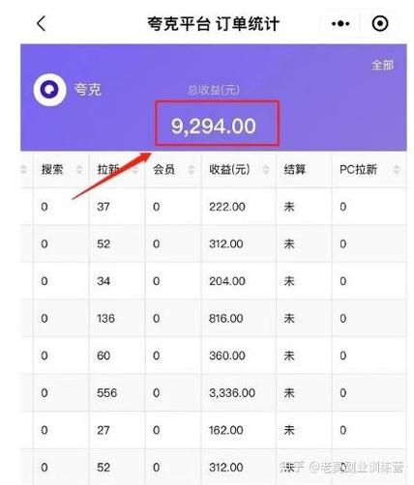Select the 222.00 income cell
The image size is (414, 485).
227,207
